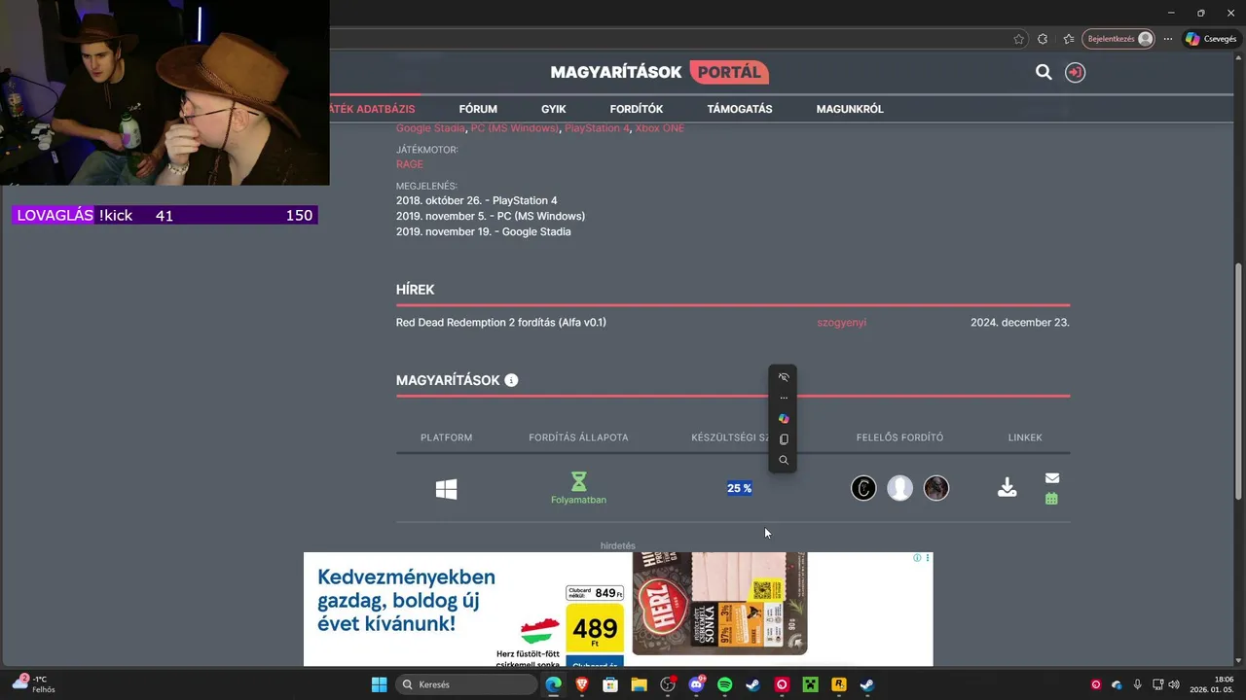
Task: Click the green calendar icon in Linkek
Action: 1051,499
